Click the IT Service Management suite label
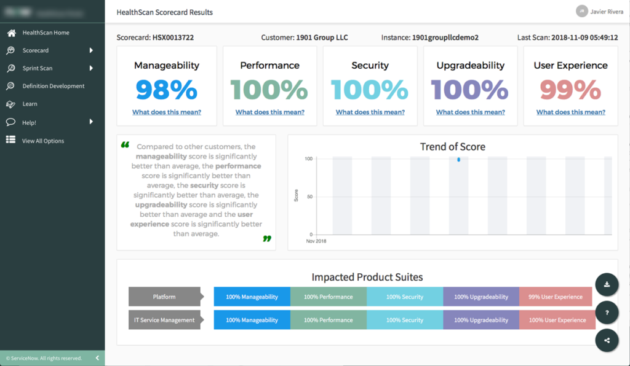Screen dimensions: 630x366 [x=164, y=320]
